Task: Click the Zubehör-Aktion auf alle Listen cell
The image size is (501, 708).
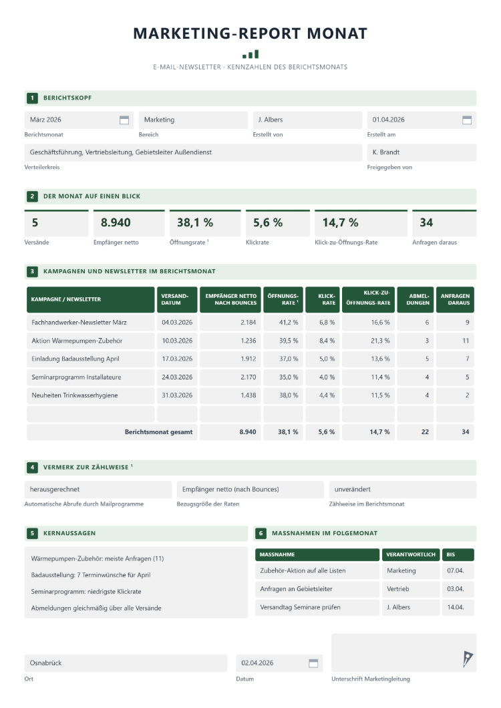Action: point(317,571)
